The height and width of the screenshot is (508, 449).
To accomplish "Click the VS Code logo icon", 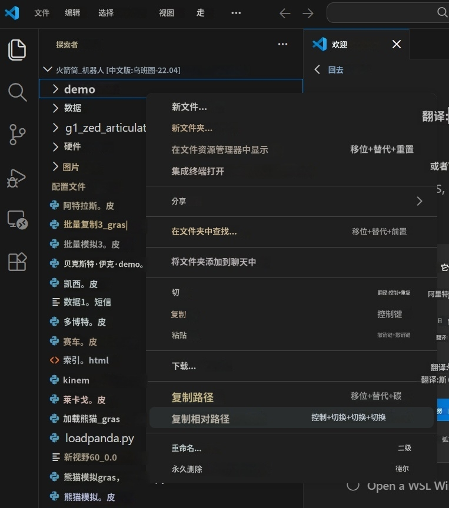I will tap(12, 13).
